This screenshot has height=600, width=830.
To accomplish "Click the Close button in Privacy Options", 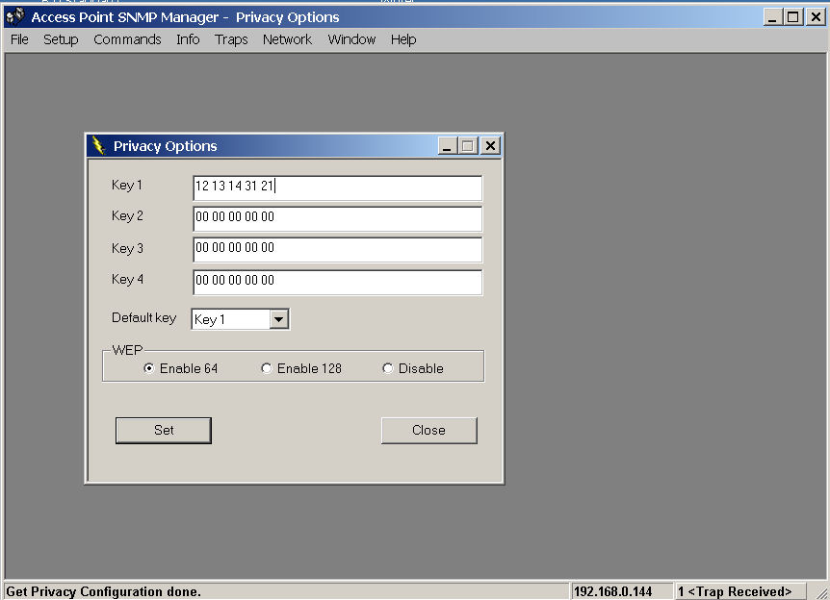I will [428, 431].
